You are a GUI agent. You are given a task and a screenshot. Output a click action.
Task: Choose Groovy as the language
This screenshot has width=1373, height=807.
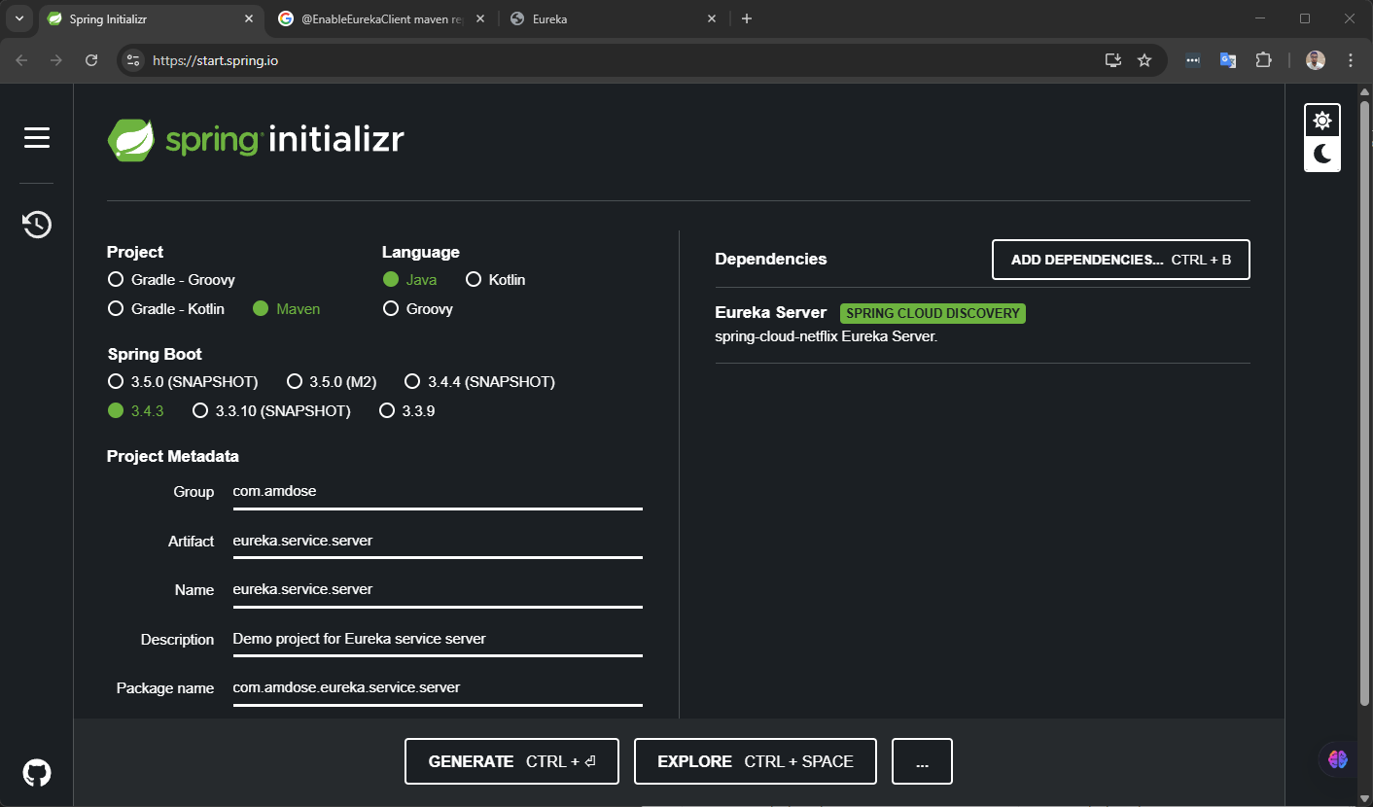click(418, 309)
